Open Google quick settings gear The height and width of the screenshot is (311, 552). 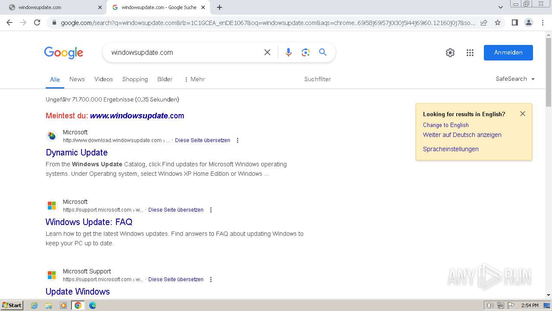(450, 53)
